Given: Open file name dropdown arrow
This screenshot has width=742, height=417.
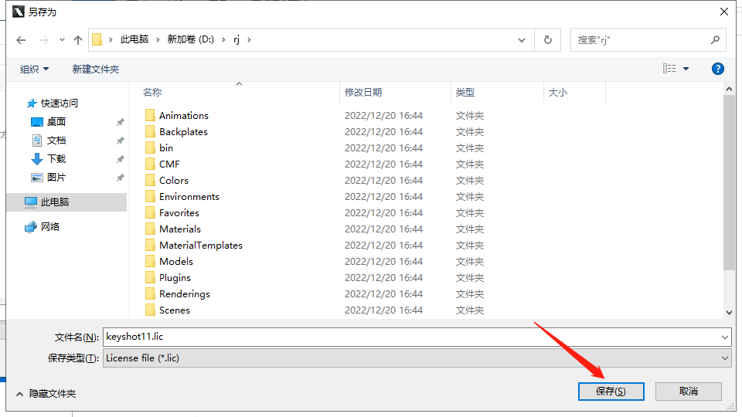Looking at the screenshot, I should (724, 337).
